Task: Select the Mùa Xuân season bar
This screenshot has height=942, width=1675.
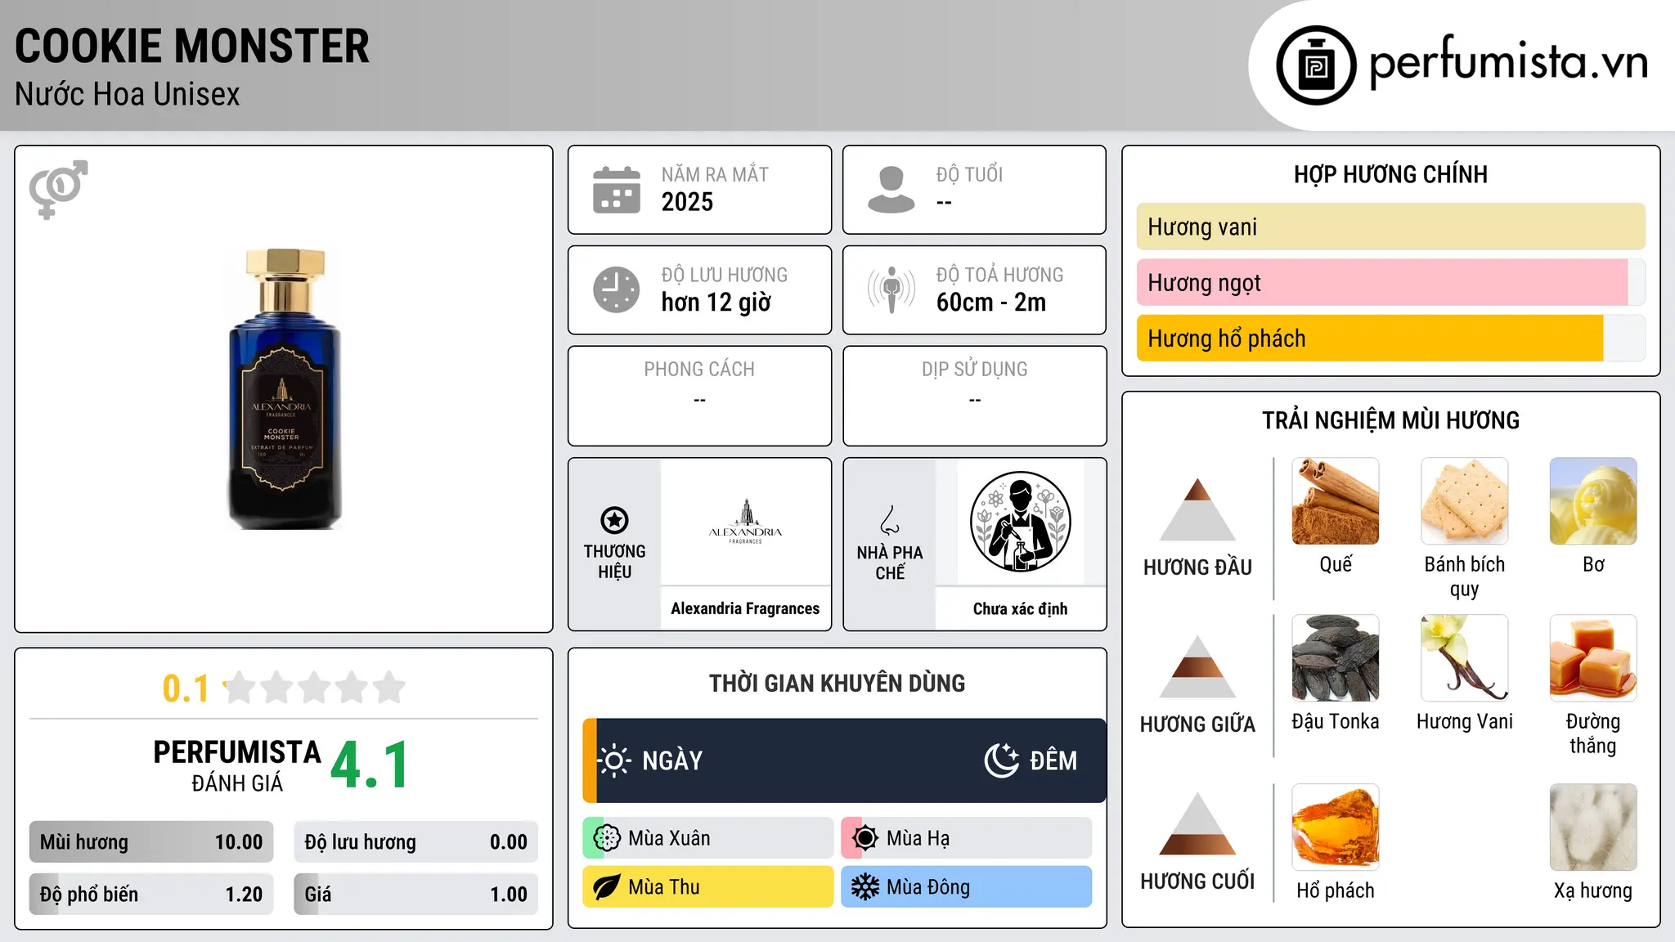Action: click(708, 838)
